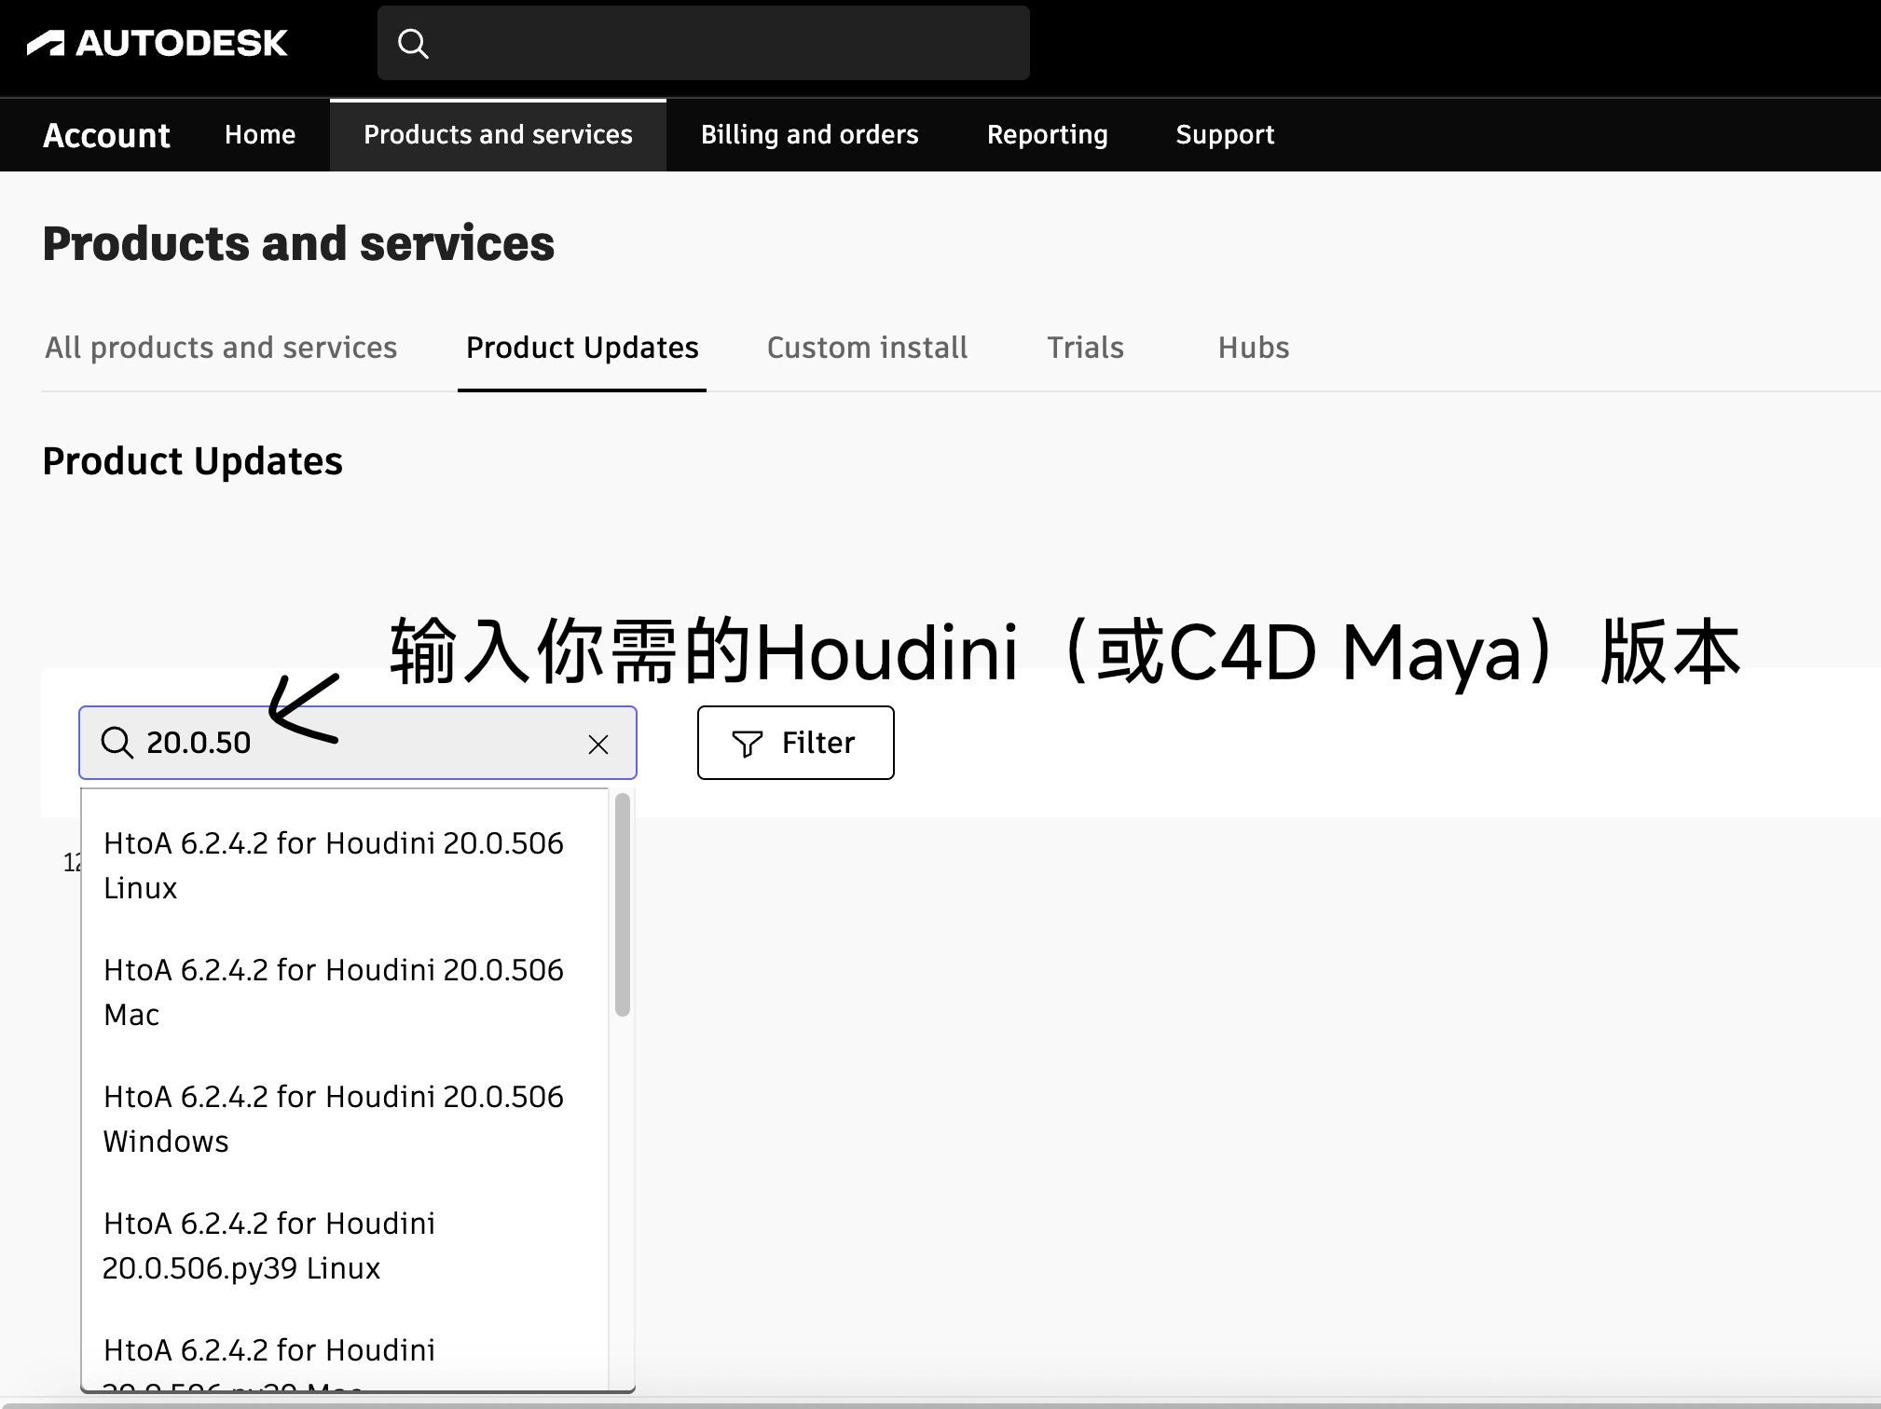This screenshot has width=1881, height=1409.
Task: Click the Autodesk logo
Action: tap(160, 42)
